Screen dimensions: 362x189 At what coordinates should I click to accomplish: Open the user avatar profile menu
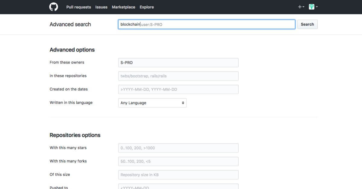pos(313,7)
